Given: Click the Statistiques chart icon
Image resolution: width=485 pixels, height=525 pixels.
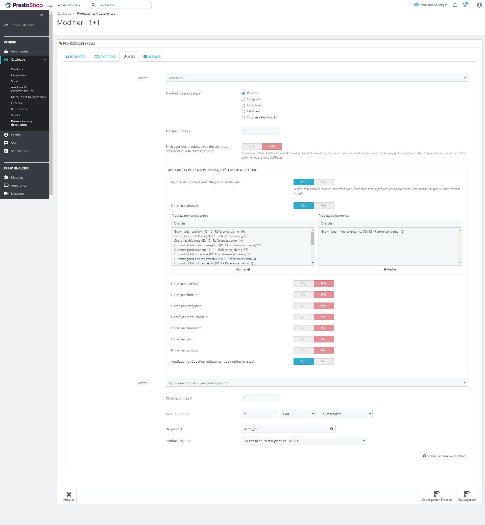Looking at the screenshot, I should (6, 151).
